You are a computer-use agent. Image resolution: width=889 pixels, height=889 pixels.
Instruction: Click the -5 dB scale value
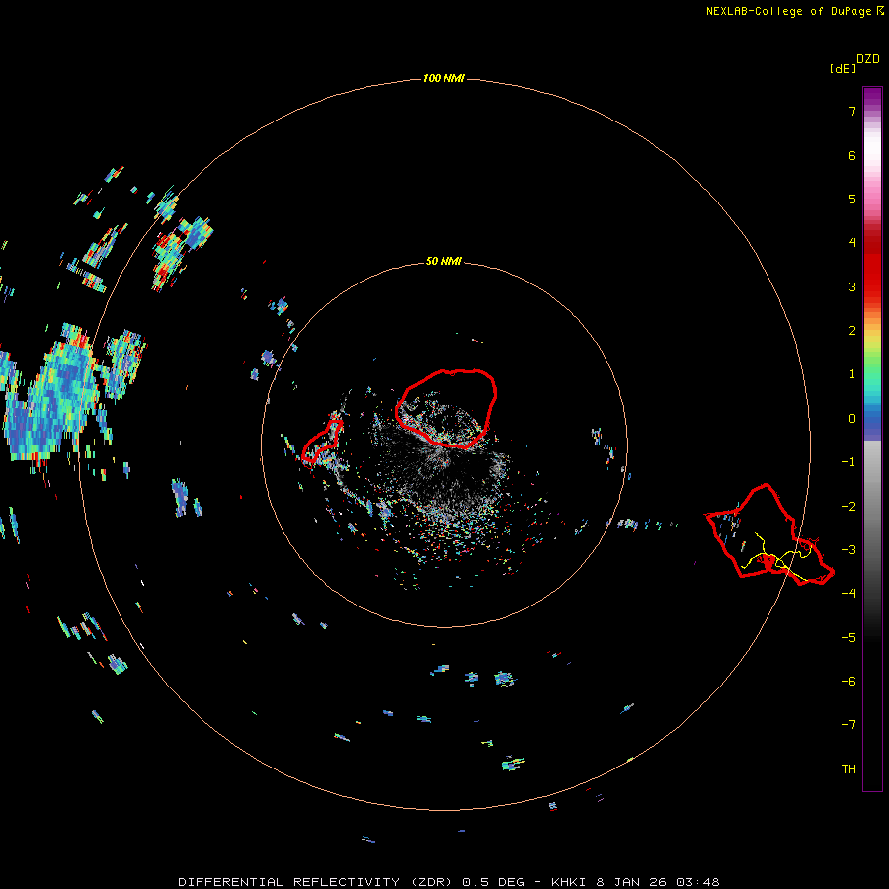coord(849,638)
